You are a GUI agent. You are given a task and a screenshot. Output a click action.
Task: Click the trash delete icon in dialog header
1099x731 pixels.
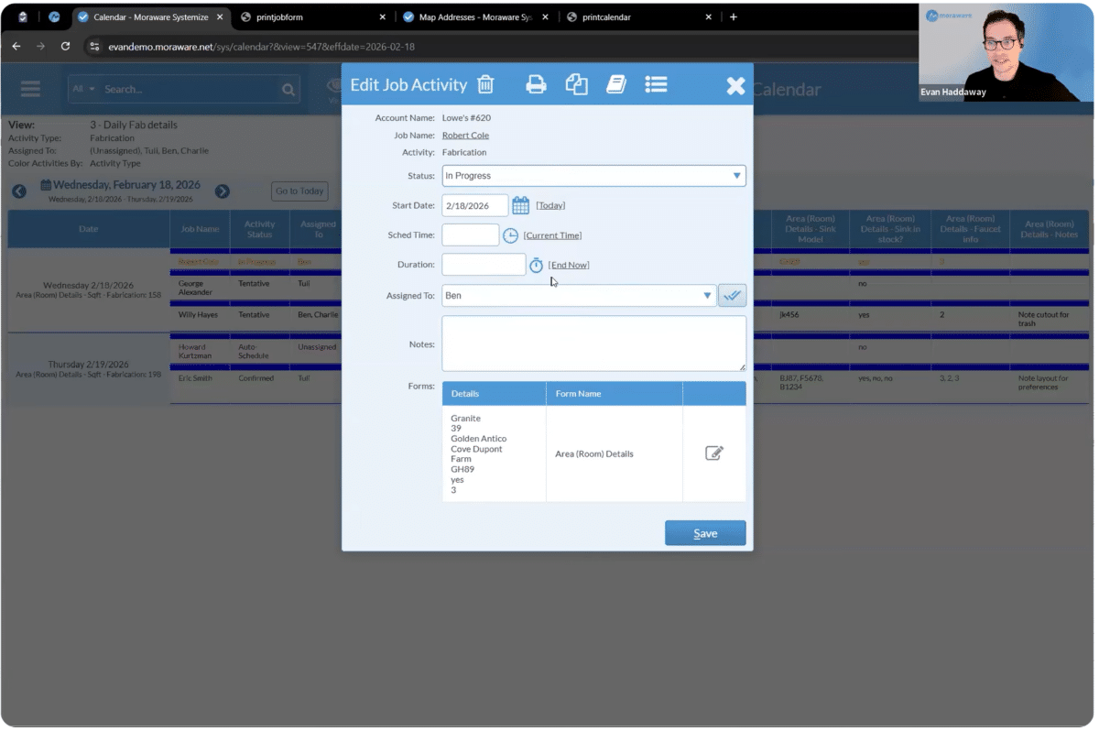pos(485,85)
